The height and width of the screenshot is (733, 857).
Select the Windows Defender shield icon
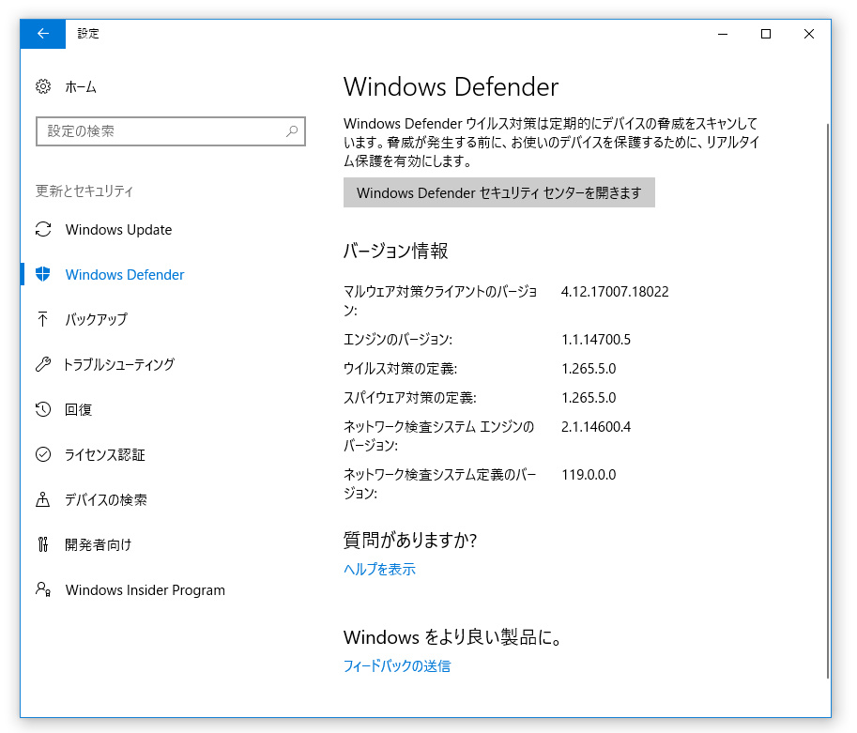[x=43, y=274]
